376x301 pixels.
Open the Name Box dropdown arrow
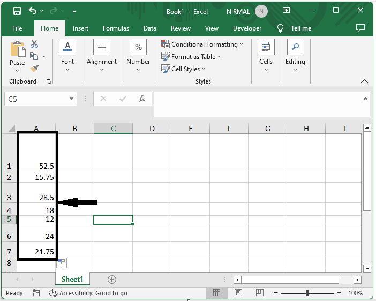pos(71,99)
